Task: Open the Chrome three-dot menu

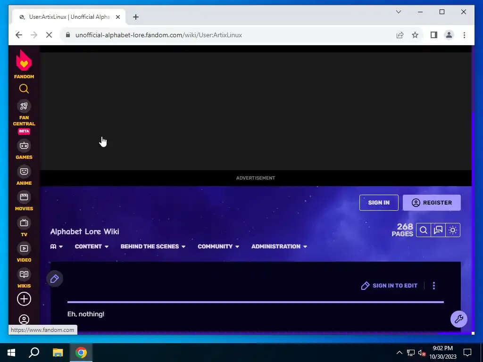Action: coord(464,35)
